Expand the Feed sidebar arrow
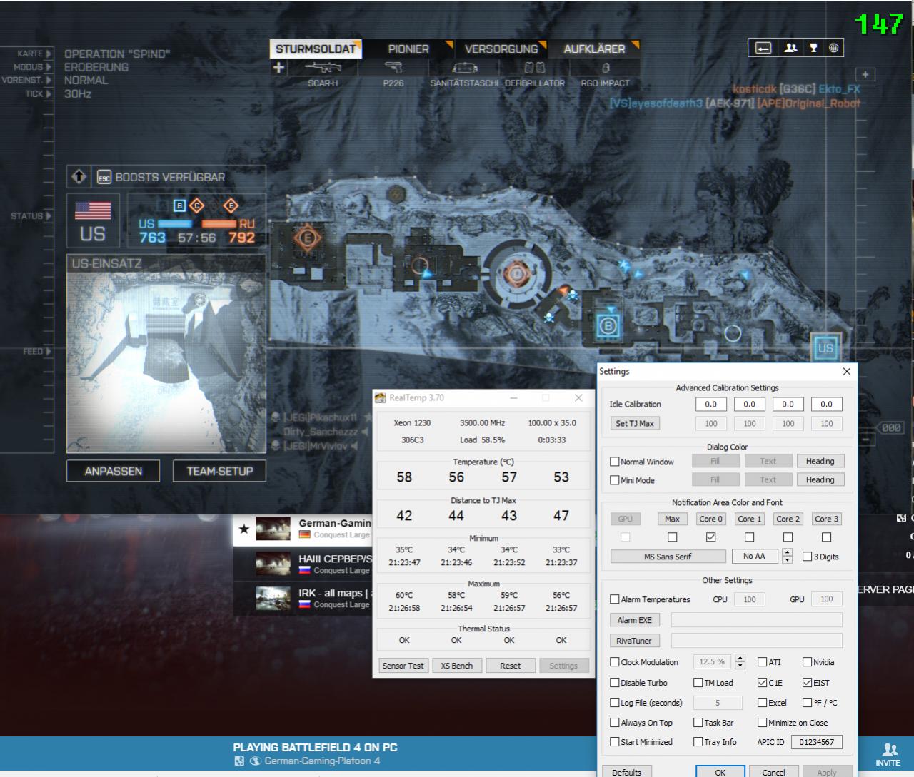914x777 pixels. coord(49,351)
